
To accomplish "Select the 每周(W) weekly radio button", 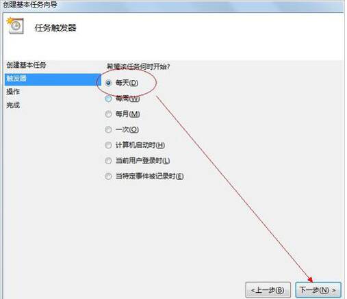I will [x=108, y=99].
